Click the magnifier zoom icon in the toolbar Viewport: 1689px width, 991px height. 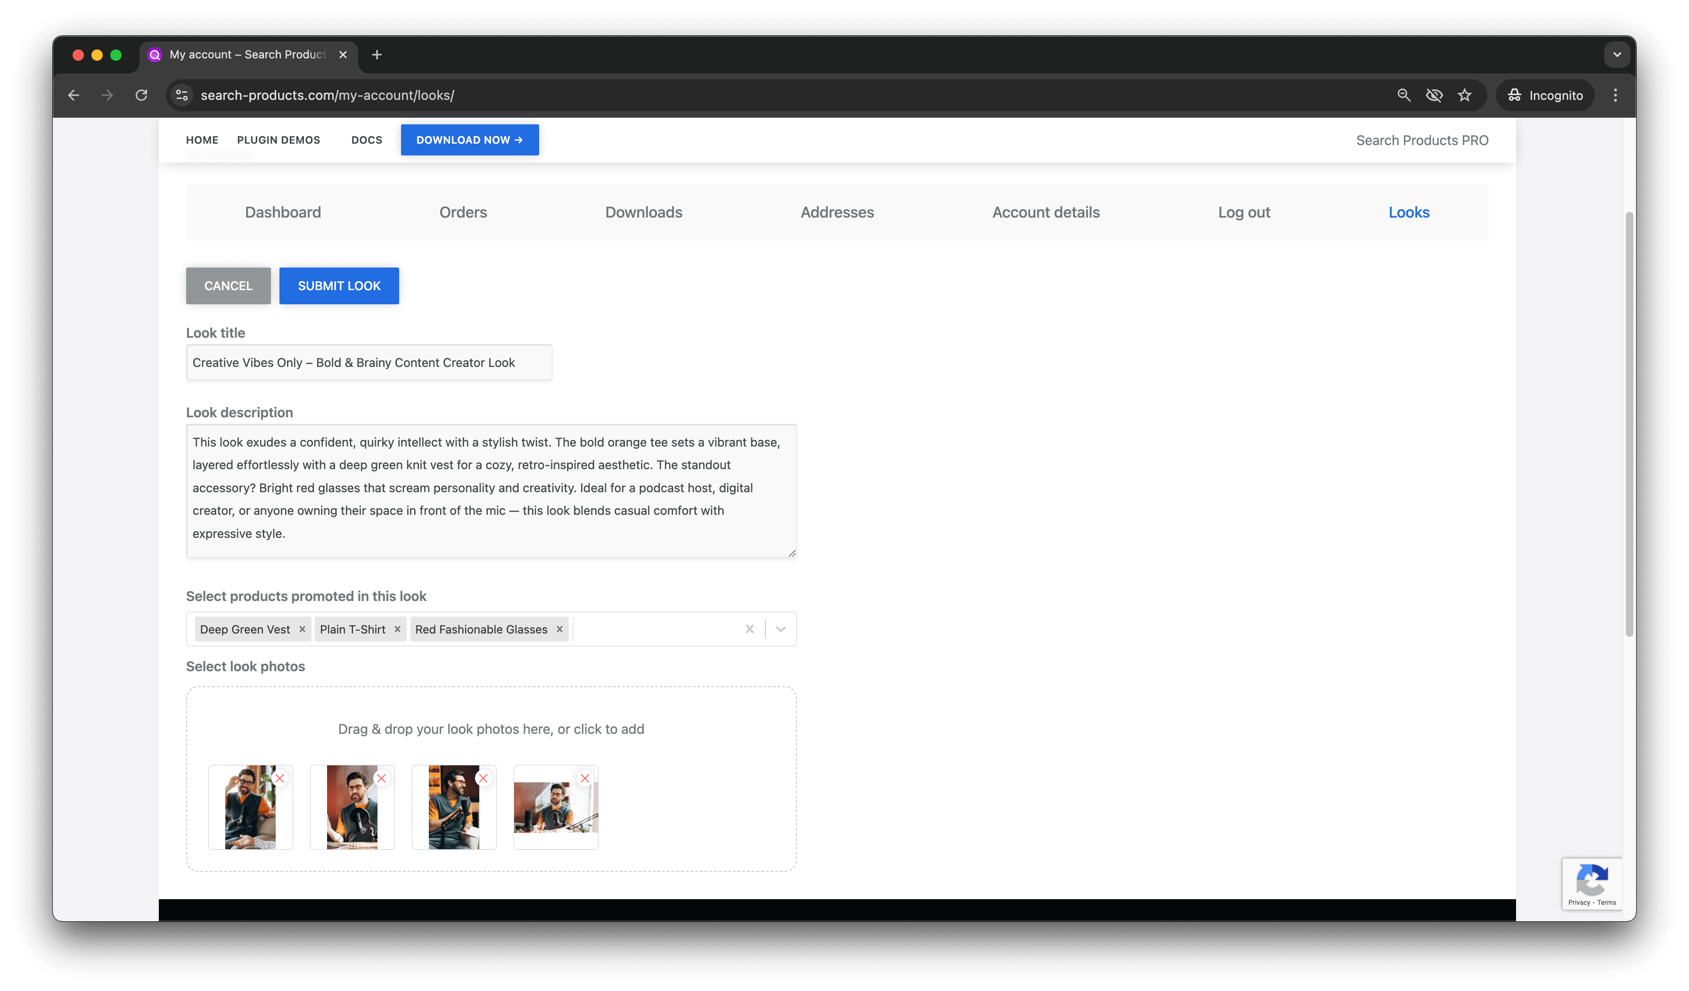pyautogui.click(x=1403, y=95)
